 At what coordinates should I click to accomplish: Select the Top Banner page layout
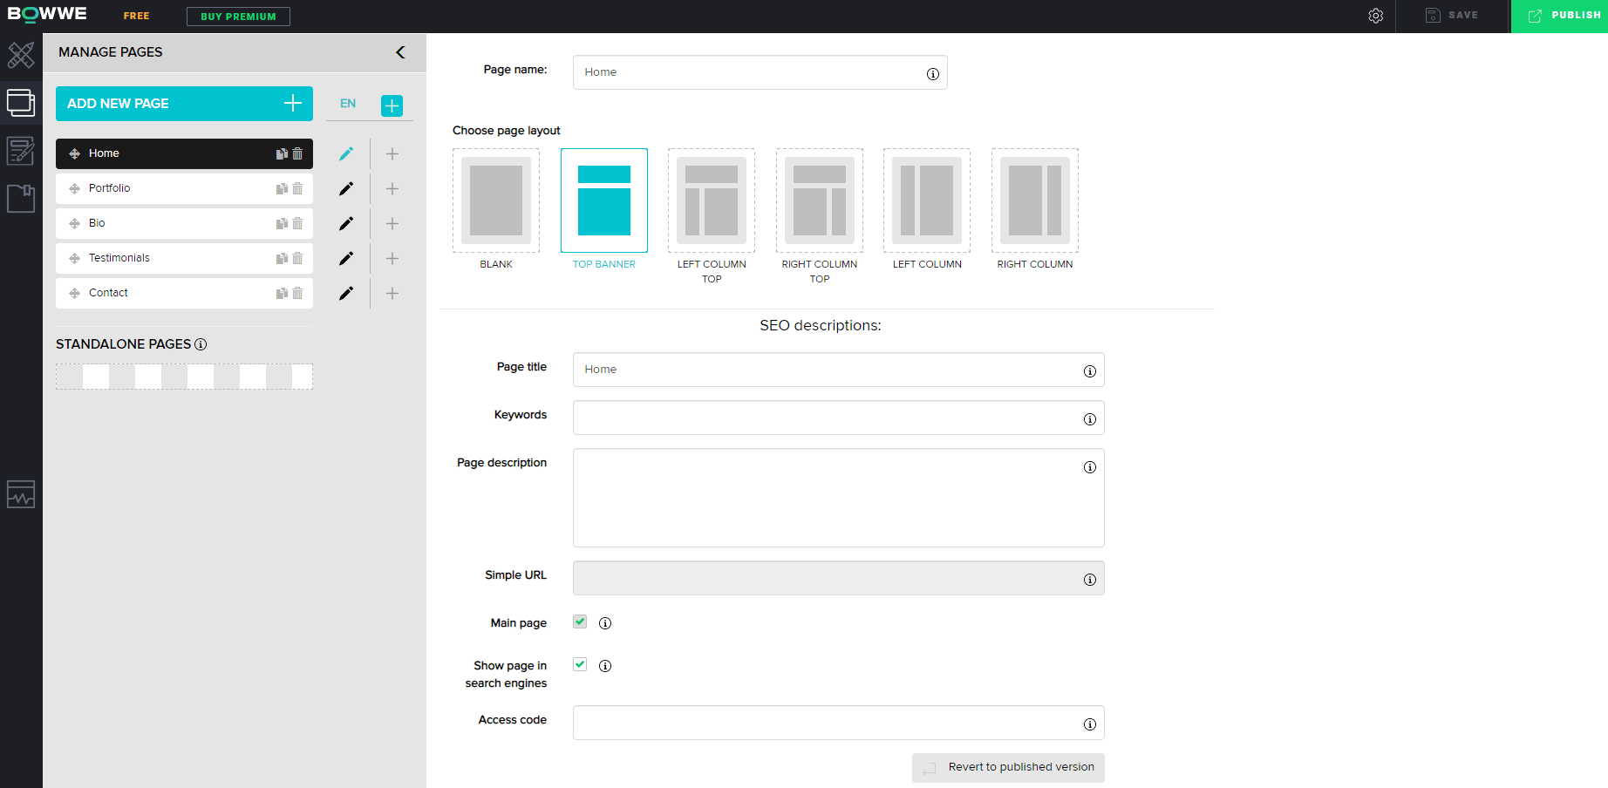604,200
